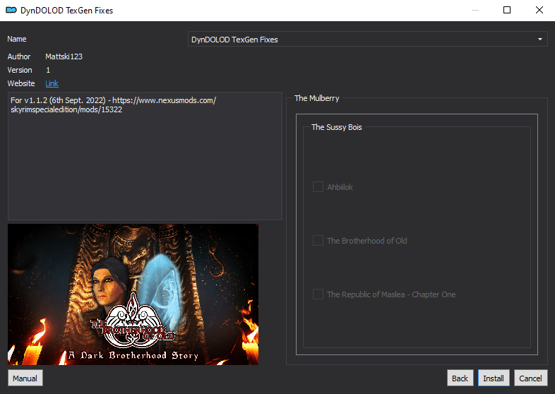Go Back to previous installer step
Screen dimensions: 555x394
pyautogui.click(x=460, y=378)
